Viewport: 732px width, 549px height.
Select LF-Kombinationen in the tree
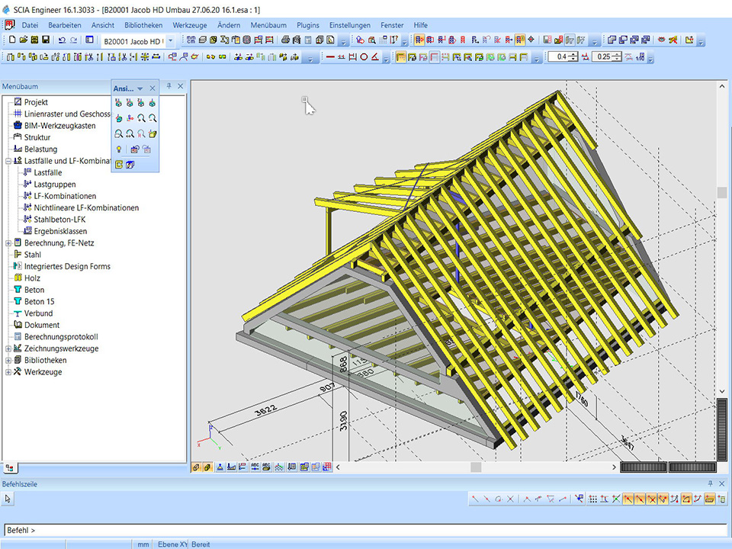(x=65, y=196)
